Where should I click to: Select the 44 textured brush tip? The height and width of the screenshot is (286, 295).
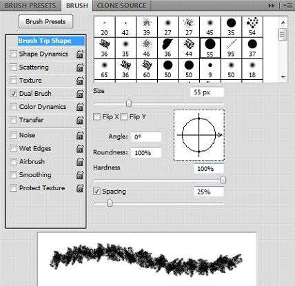[x=189, y=48]
